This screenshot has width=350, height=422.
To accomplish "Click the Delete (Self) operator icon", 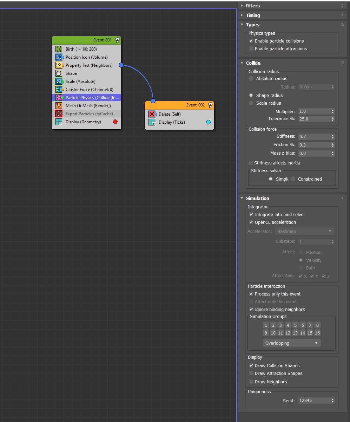I will [152, 114].
